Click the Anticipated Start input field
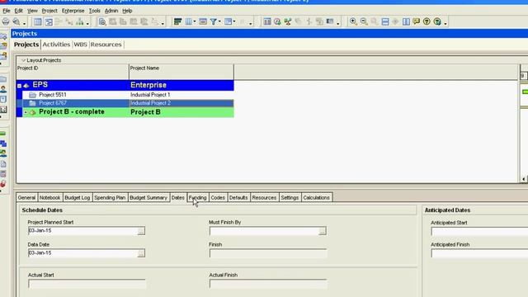Image resolution: width=528 pixels, height=297 pixels. pos(479,231)
